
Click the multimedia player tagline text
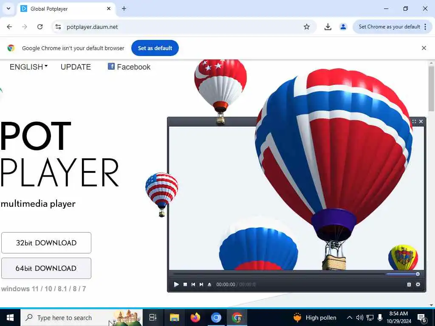pyautogui.click(x=38, y=204)
